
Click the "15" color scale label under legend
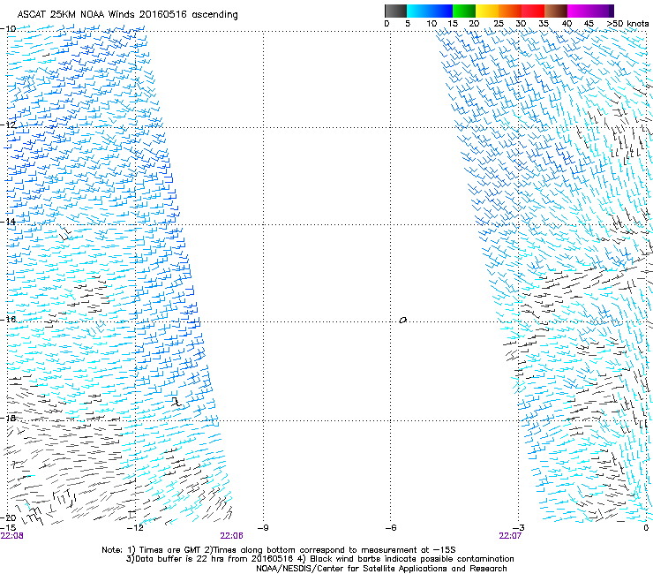tap(453, 23)
